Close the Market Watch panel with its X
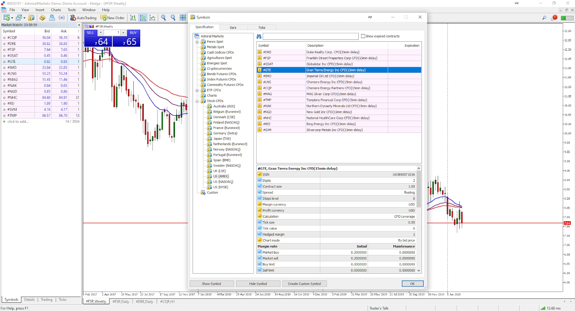This screenshot has width=575, height=311. [79, 25]
